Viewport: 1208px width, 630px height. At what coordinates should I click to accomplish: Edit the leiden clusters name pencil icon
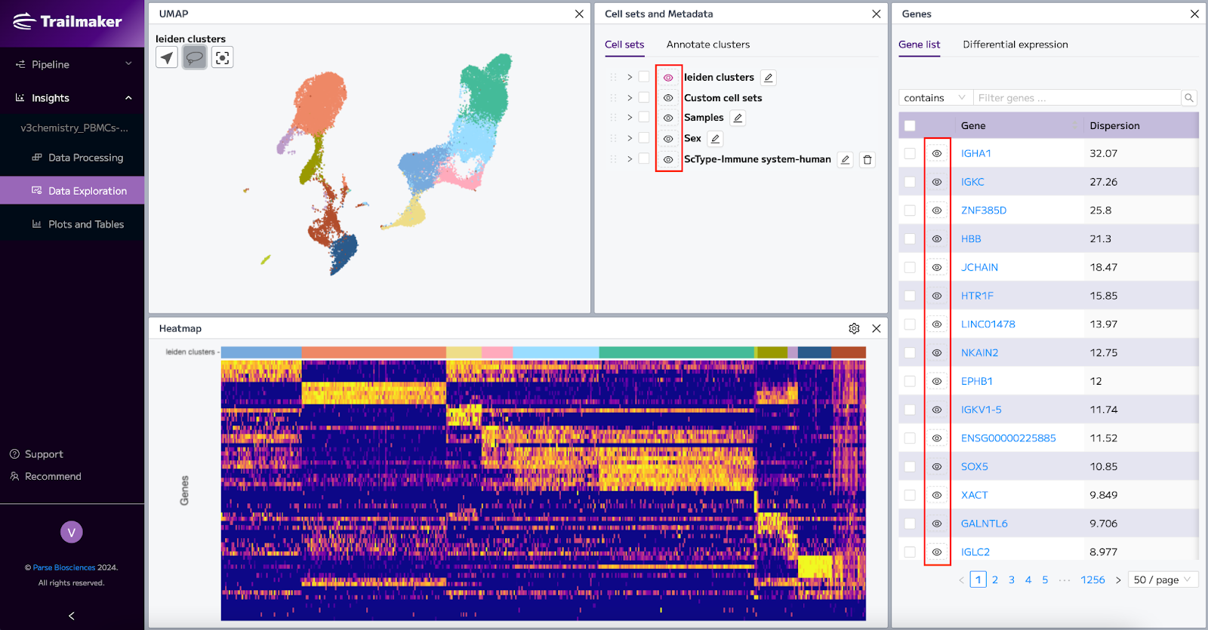point(768,78)
